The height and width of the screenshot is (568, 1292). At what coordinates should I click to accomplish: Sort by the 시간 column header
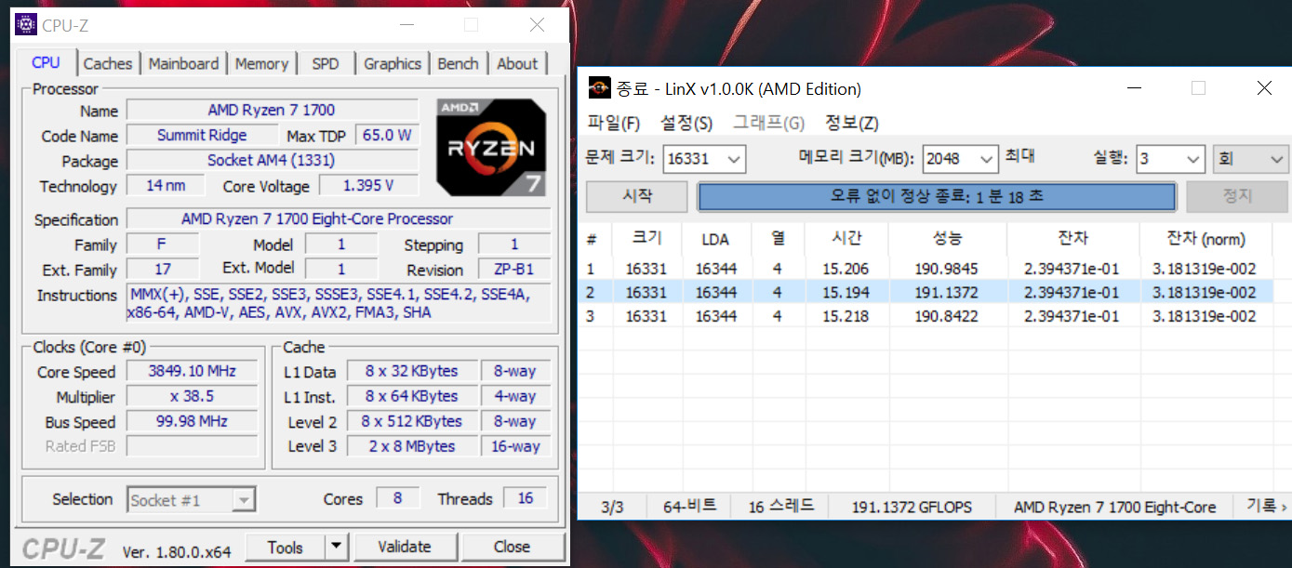pyautogui.click(x=846, y=239)
